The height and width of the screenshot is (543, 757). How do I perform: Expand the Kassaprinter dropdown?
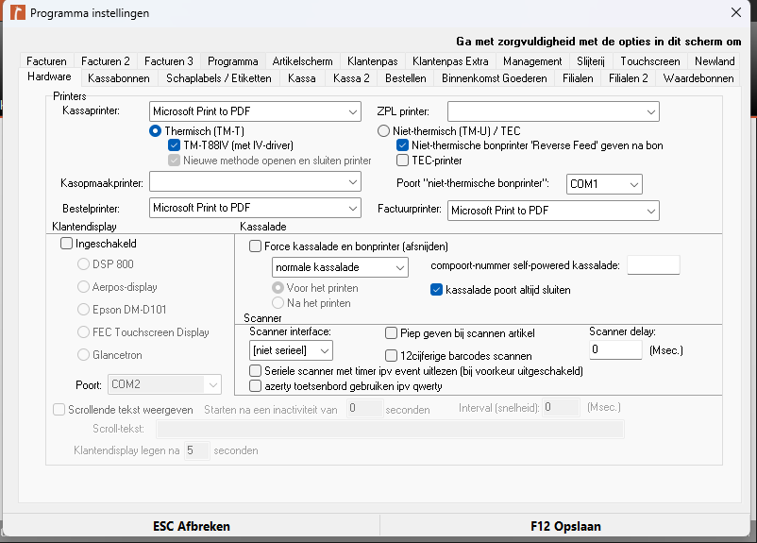point(255,111)
